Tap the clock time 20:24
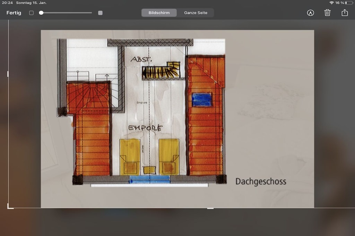The width and height of the screenshot is (355, 236). tap(7, 3)
